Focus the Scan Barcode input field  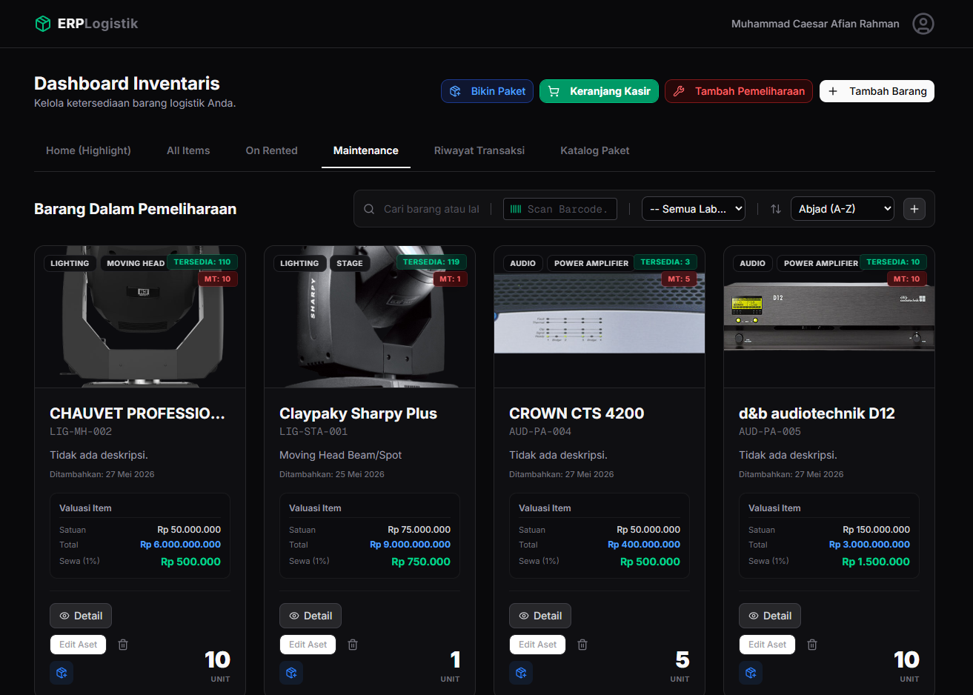point(560,209)
